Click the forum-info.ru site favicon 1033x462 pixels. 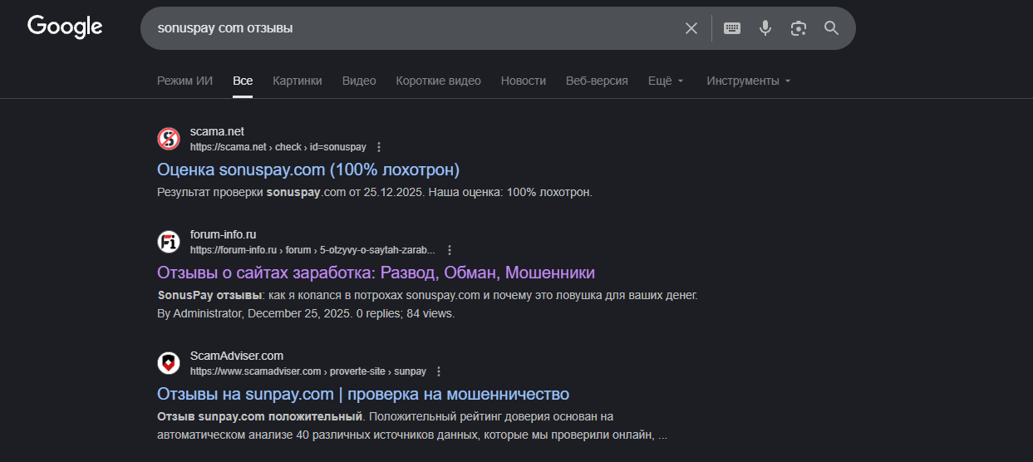pyautogui.click(x=169, y=242)
